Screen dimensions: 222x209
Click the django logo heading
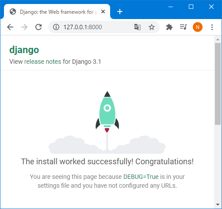click(x=24, y=50)
